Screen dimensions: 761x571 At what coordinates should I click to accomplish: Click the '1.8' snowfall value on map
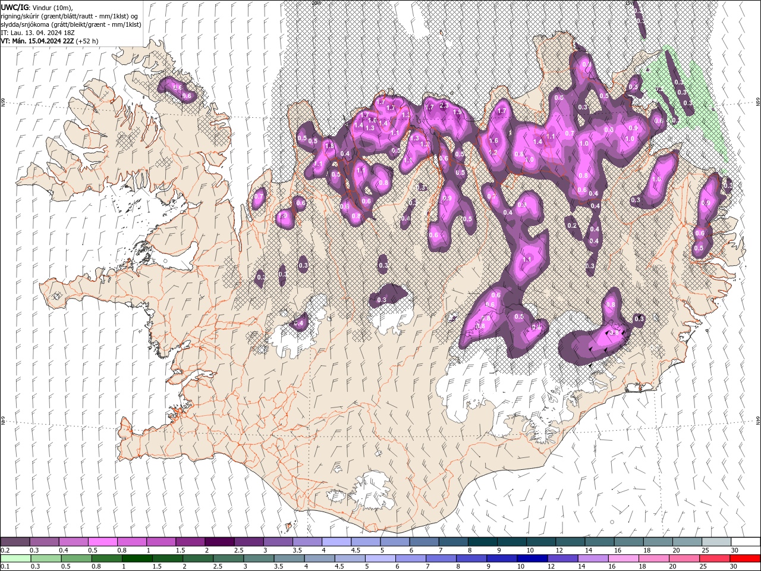[x=329, y=146]
